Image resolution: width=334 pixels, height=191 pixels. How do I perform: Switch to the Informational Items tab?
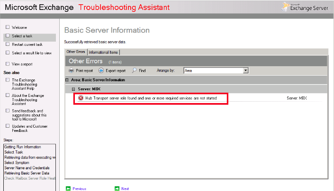coord(103,52)
